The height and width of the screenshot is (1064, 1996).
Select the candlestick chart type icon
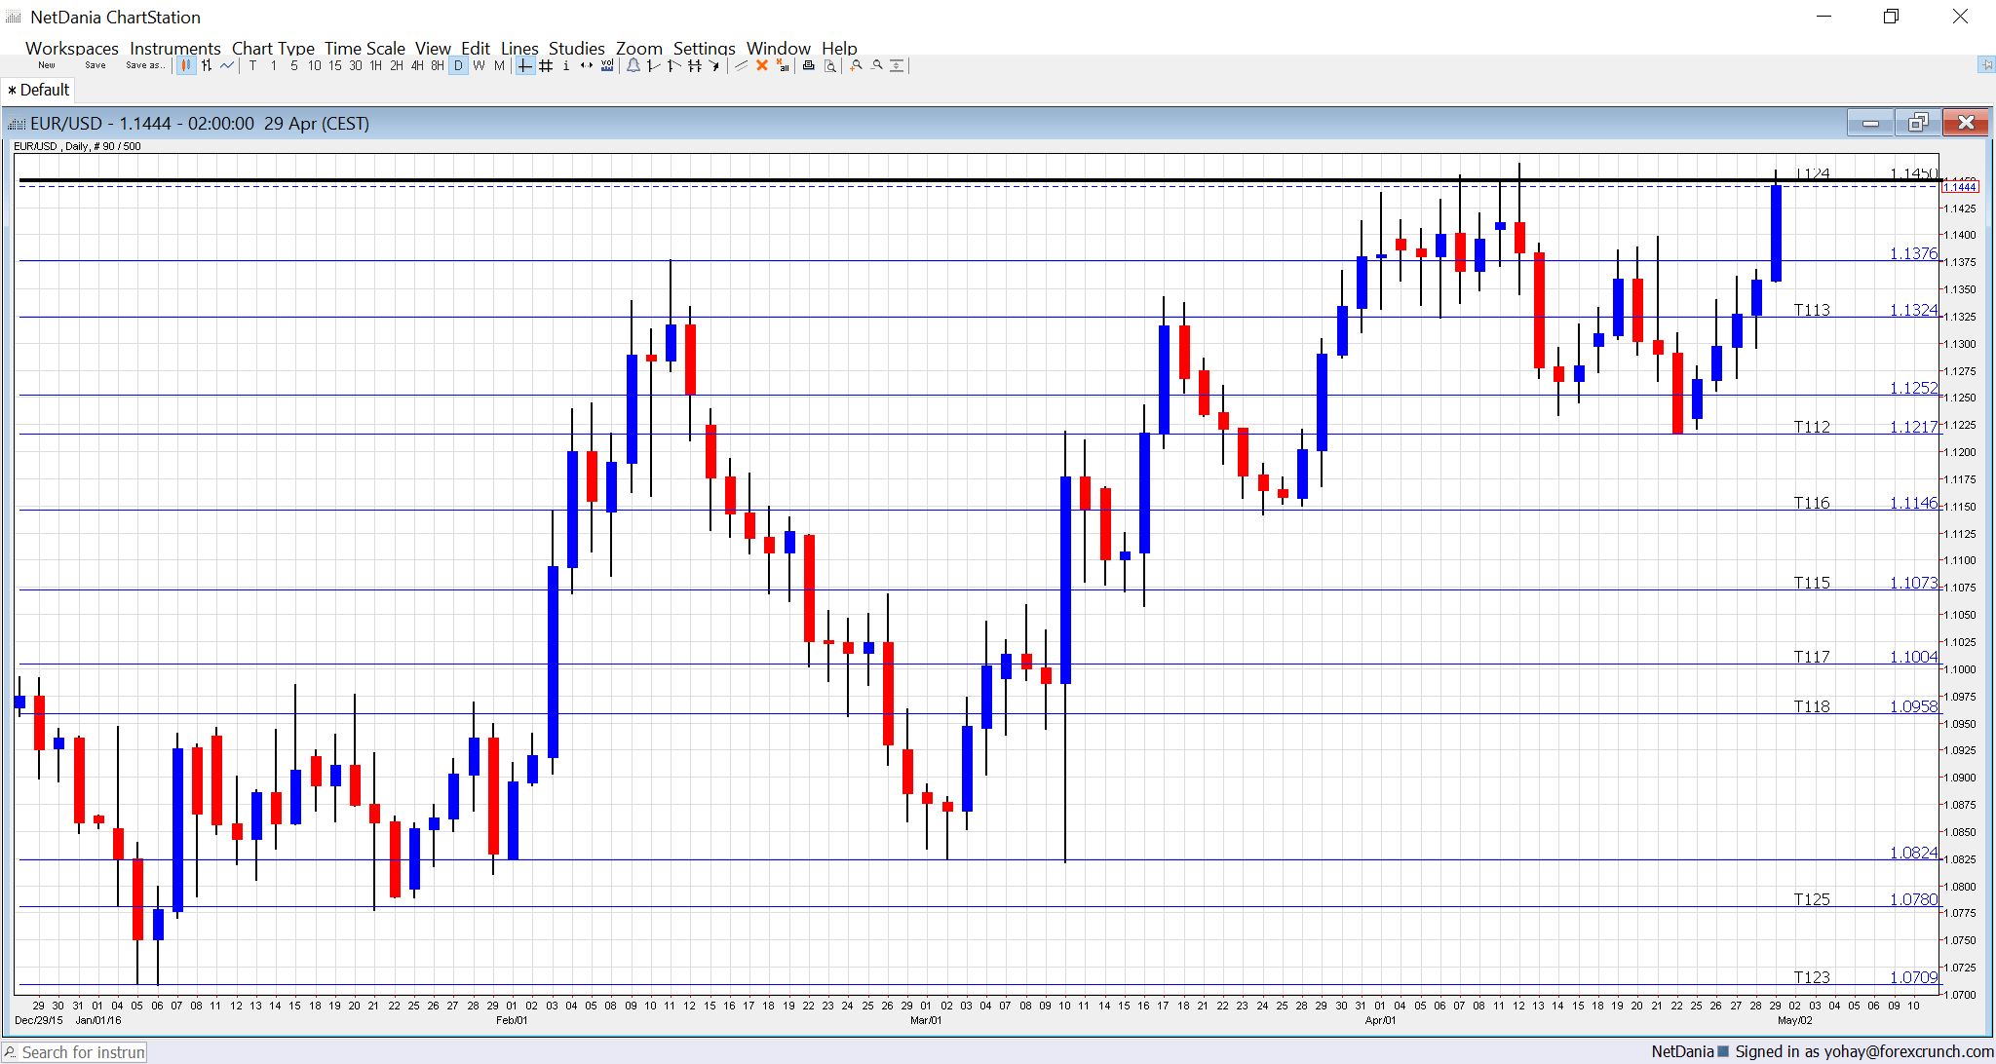pyautogui.click(x=186, y=65)
